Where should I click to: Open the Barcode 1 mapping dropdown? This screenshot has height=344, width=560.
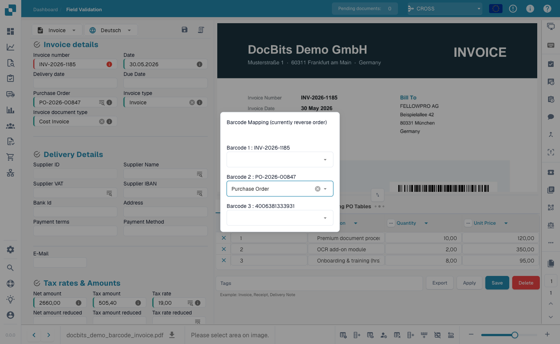click(x=280, y=160)
